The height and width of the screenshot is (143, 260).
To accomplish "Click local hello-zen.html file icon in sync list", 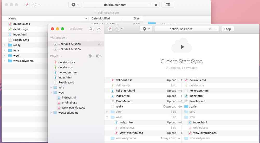I will 113,90.
